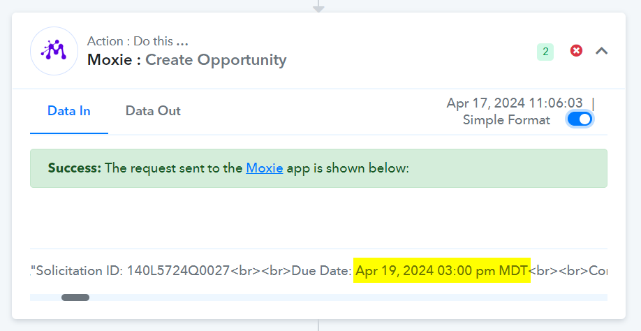Open the Moxie hyperlink in the success message
This screenshot has height=331, width=641.
pyautogui.click(x=264, y=168)
